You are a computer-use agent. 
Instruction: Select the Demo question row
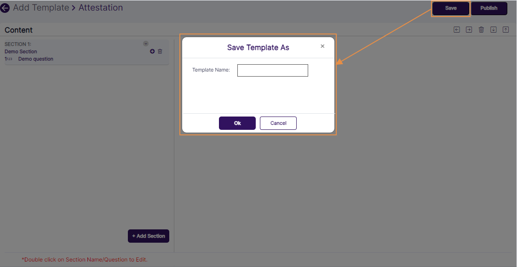pos(35,59)
